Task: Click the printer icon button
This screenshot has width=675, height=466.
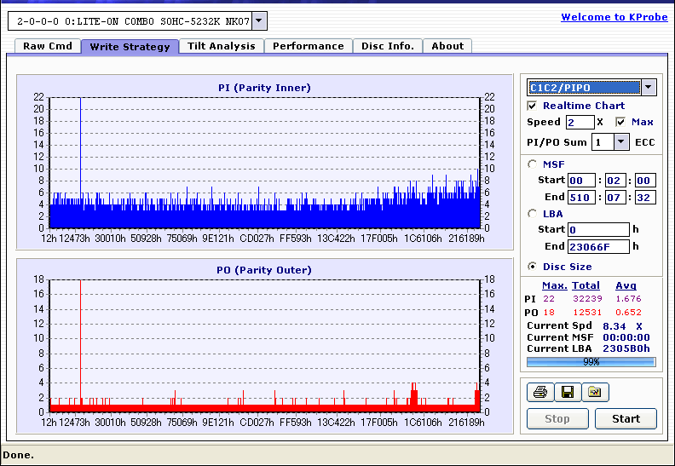Action: pyautogui.click(x=539, y=392)
